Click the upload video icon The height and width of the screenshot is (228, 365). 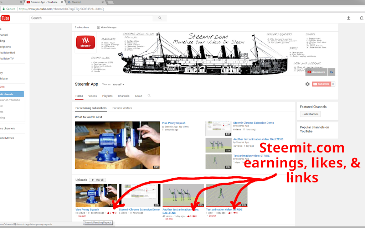coord(349,18)
